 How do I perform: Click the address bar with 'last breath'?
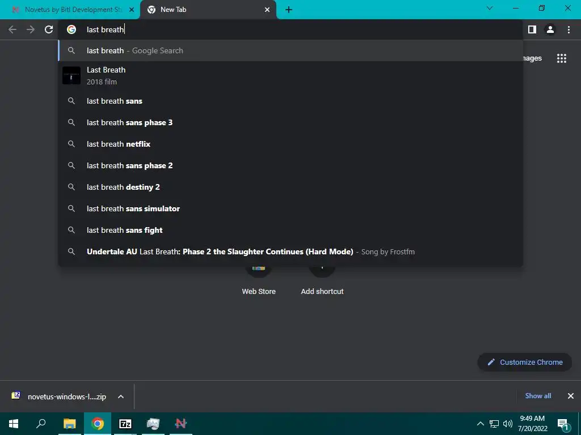[290, 29]
